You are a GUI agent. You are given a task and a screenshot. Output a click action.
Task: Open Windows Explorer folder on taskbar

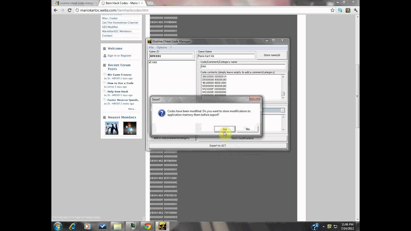tap(118, 227)
